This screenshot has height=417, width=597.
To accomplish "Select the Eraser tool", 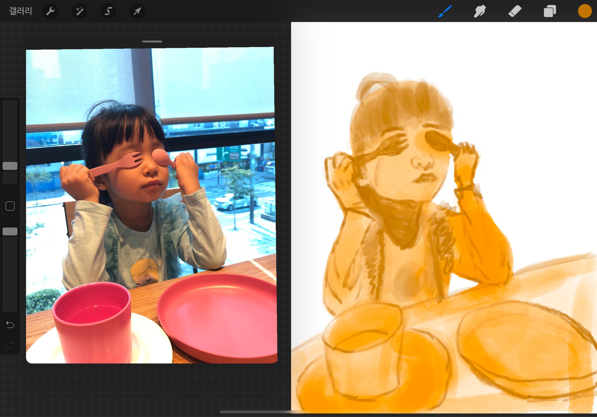I will tap(515, 11).
